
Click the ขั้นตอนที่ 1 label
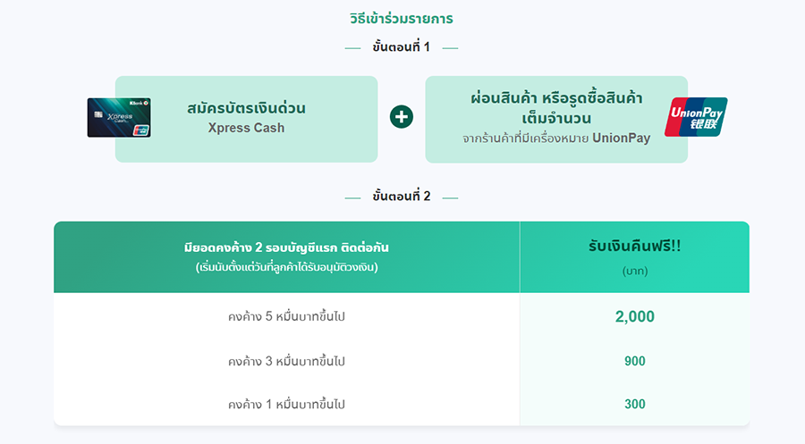coord(402,47)
